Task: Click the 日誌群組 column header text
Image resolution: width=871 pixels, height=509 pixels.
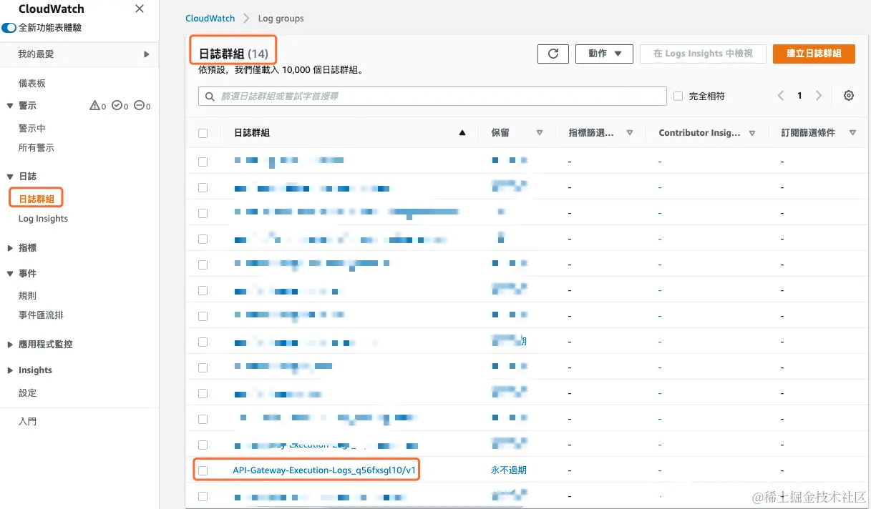Action: [x=252, y=133]
